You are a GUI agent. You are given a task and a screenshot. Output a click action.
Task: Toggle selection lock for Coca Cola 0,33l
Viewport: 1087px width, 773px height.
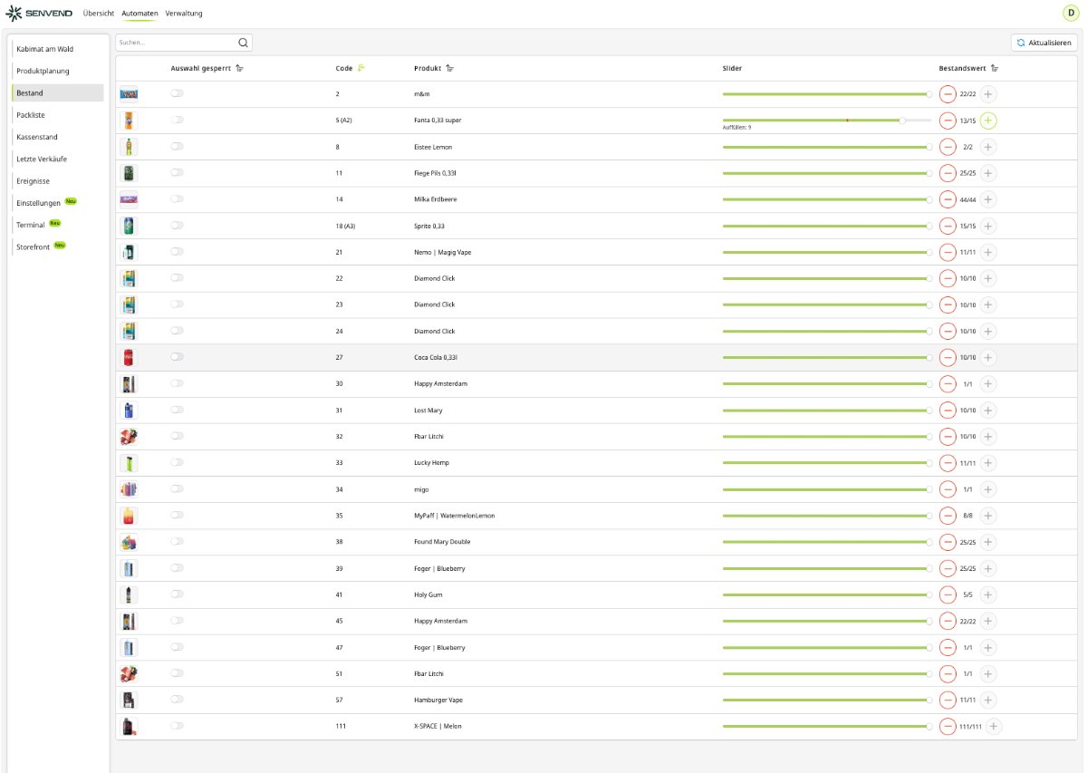(177, 357)
